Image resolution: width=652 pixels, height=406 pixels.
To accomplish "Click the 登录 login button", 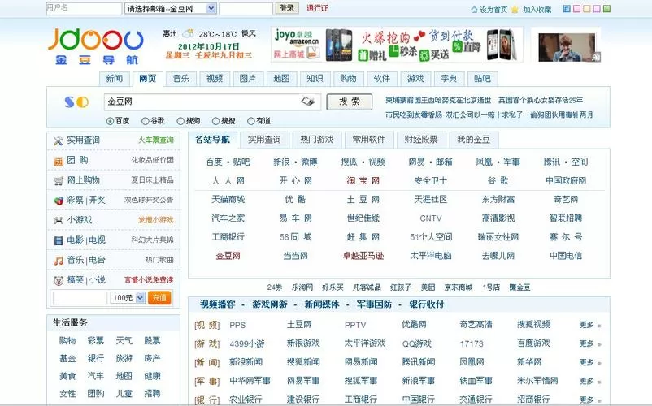I will pos(287,8).
